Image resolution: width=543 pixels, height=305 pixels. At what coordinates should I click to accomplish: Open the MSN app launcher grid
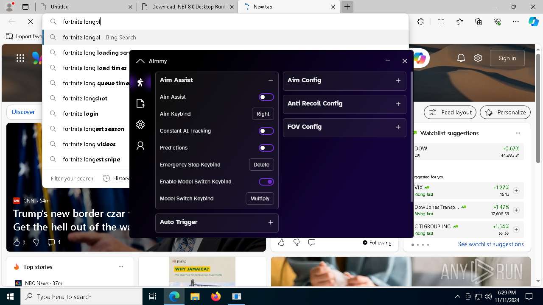pos(20,58)
